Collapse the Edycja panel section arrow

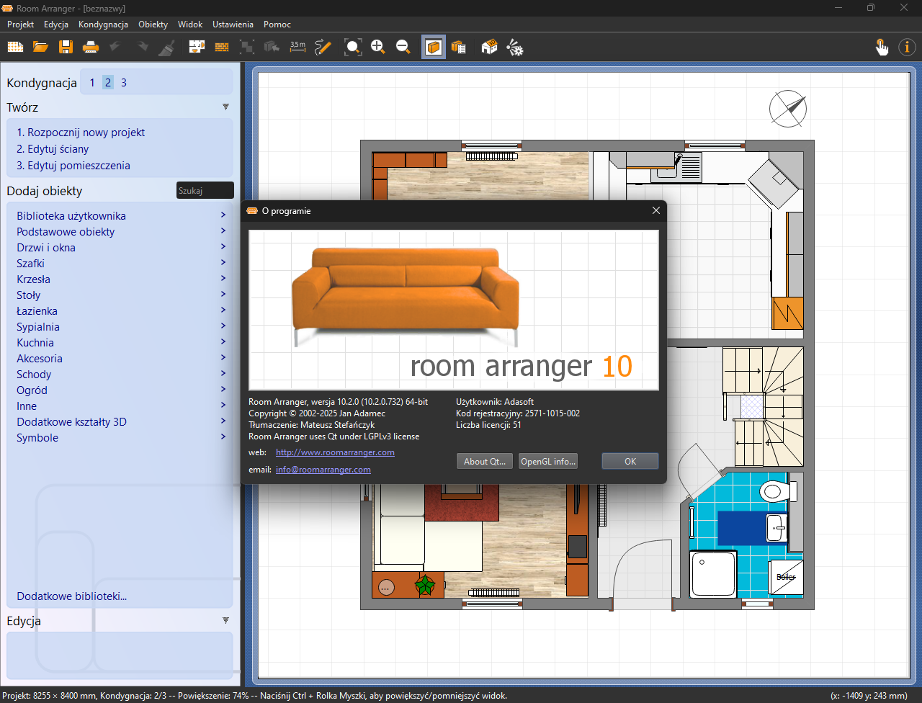(x=225, y=621)
